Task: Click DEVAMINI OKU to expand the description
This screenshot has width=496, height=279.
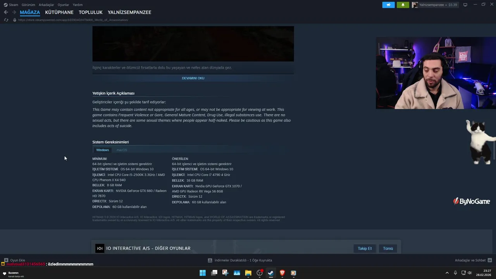Action: 193,78
